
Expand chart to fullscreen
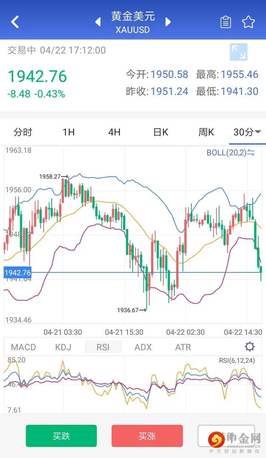click(238, 52)
